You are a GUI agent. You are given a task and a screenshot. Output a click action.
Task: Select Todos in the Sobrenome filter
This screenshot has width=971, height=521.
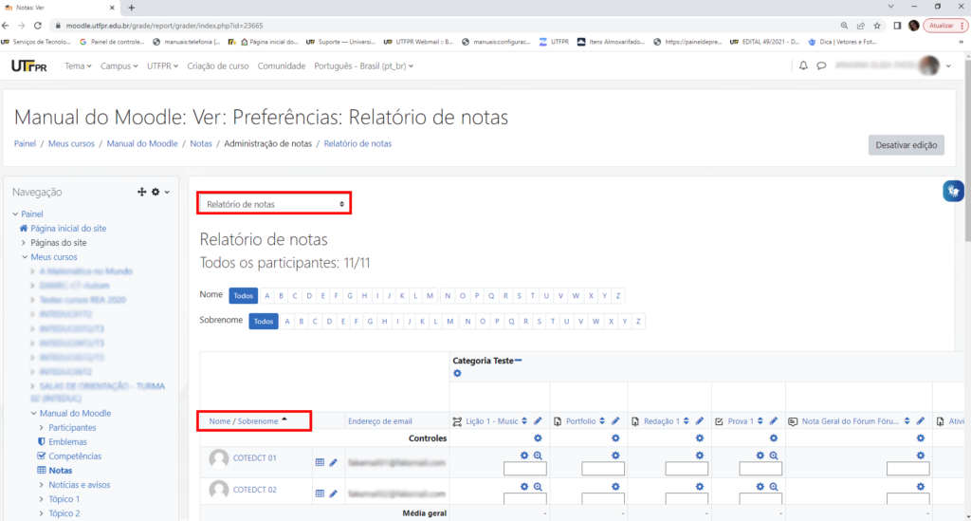tap(264, 321)
